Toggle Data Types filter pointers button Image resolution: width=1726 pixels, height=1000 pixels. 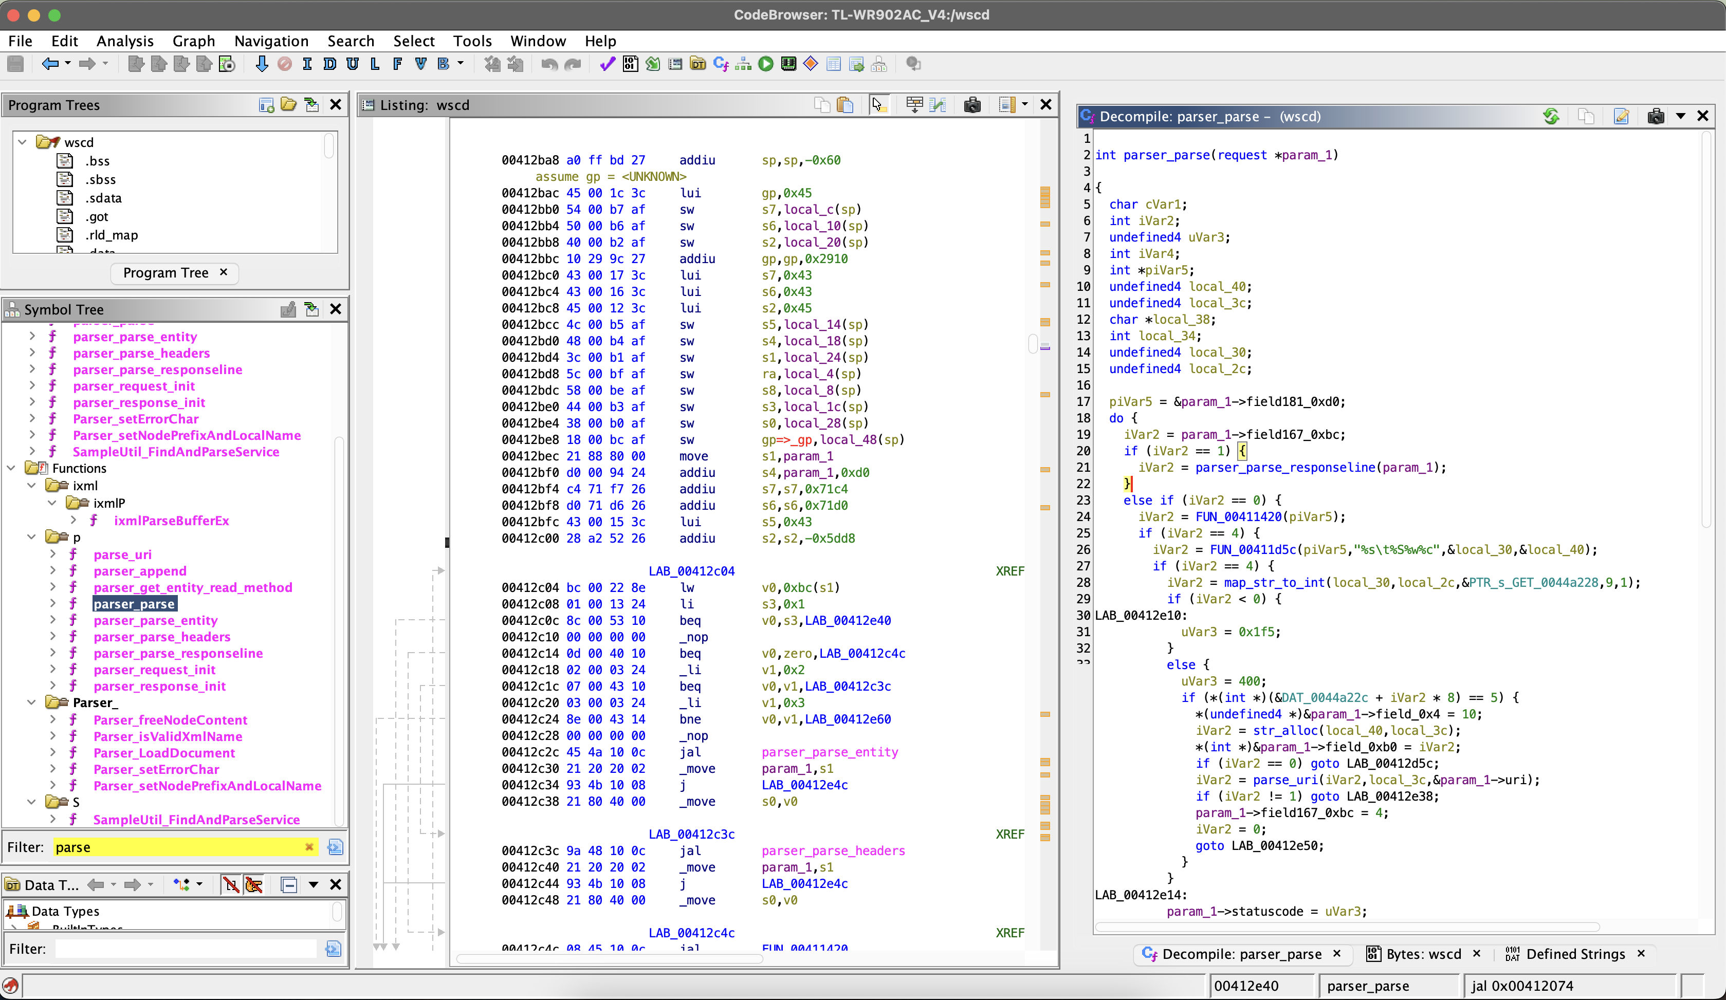click(x=254, y=884)
